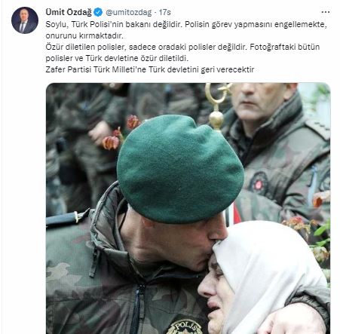Image resolution: width=340 pixels, height=334 pixels.
Task: Click the background officer's face in the photo
Action: 260,100
